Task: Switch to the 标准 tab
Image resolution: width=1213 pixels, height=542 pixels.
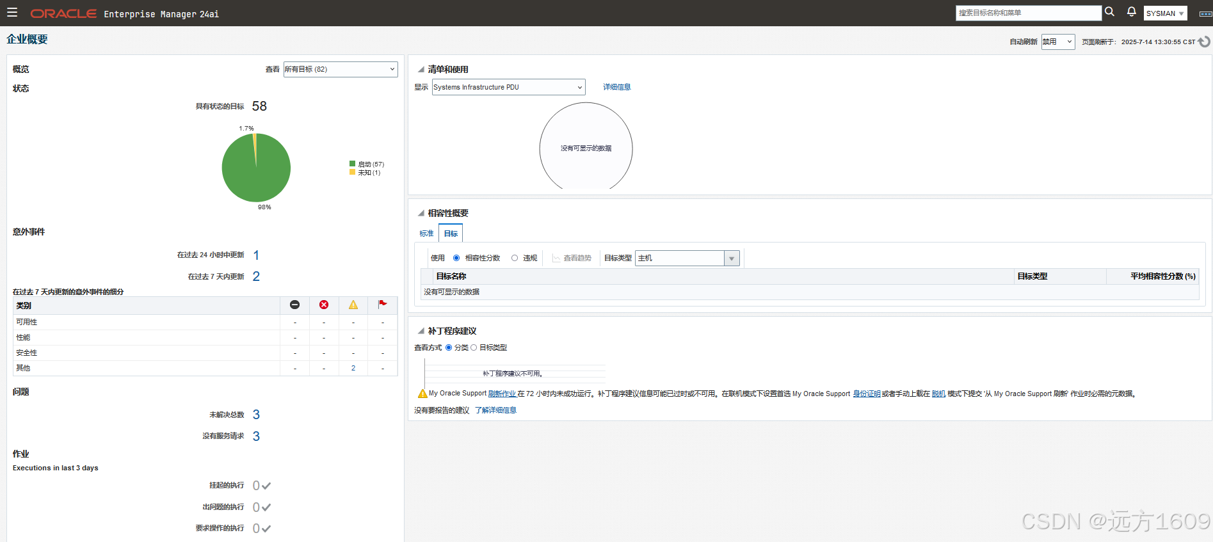Action: 427,234
